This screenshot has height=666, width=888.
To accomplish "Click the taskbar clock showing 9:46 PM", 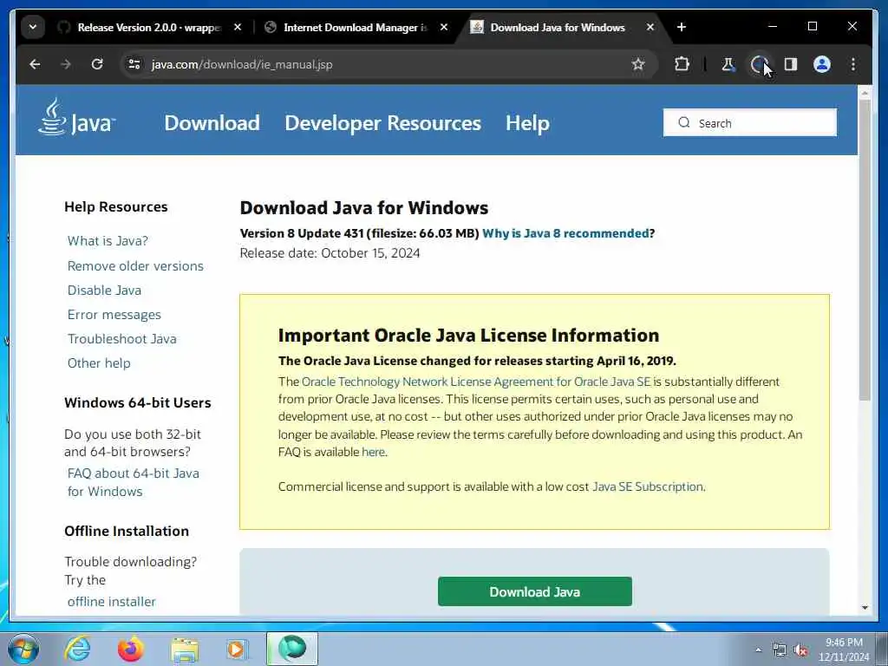I will tap(844, 649).
